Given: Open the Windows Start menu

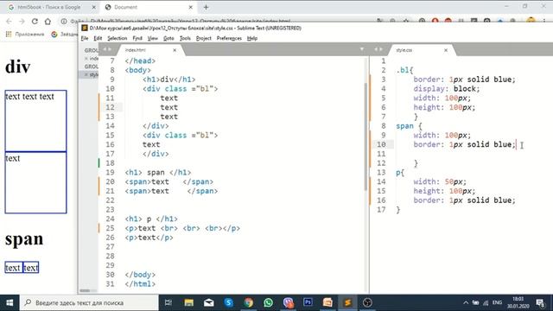Looking at the screenshot, I should coord(10,302).
